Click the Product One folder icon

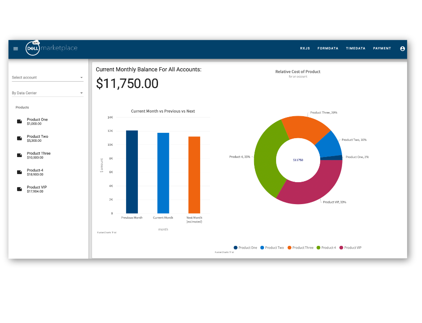click(x=19, y=122)
